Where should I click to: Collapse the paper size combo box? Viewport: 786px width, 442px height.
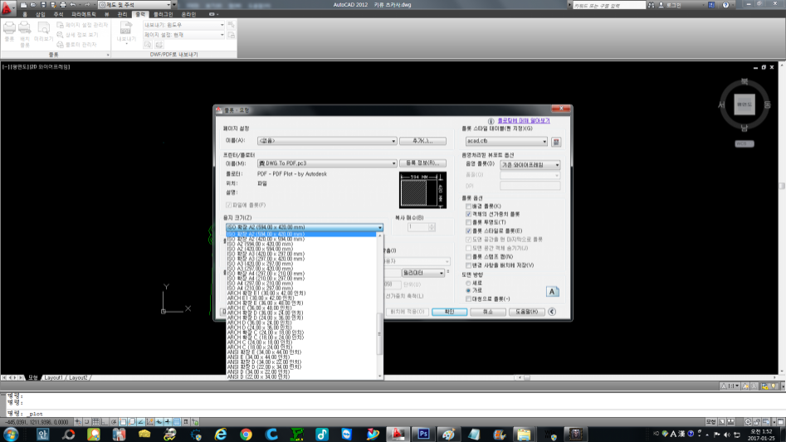pyautogui.click(x=305, y=227)
